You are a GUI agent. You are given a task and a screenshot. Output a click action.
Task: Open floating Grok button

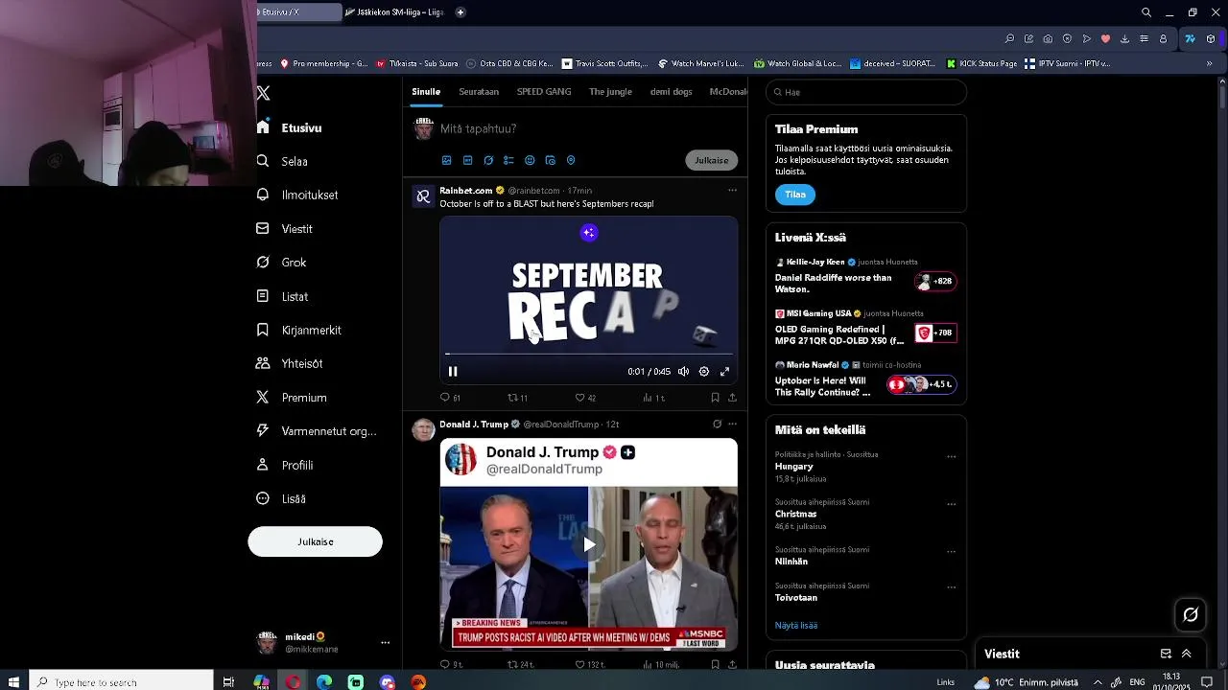[x=1191, y=614]
